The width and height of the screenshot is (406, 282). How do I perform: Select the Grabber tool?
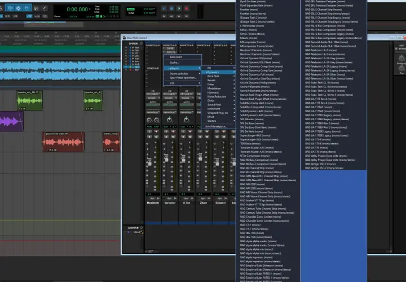27,8
